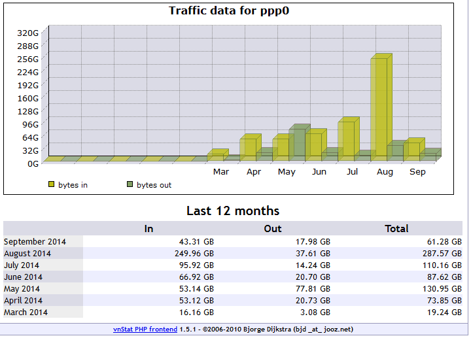Select the March 2014 table row label
The width and height of the screenshot is (471, 338).
(26, 313)
